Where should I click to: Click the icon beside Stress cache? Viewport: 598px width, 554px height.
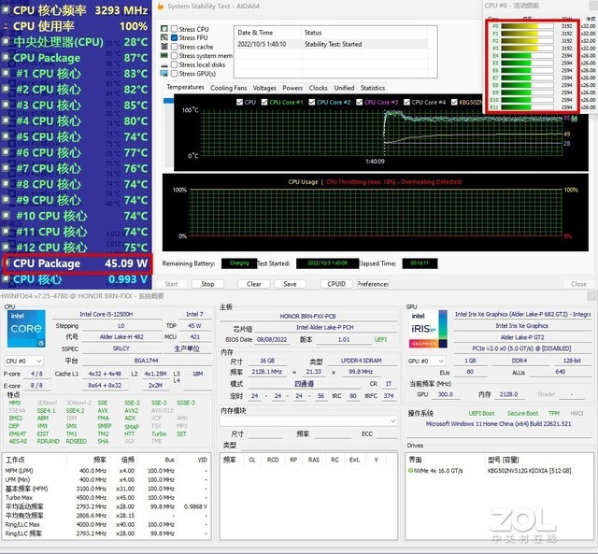coord(164,47)
